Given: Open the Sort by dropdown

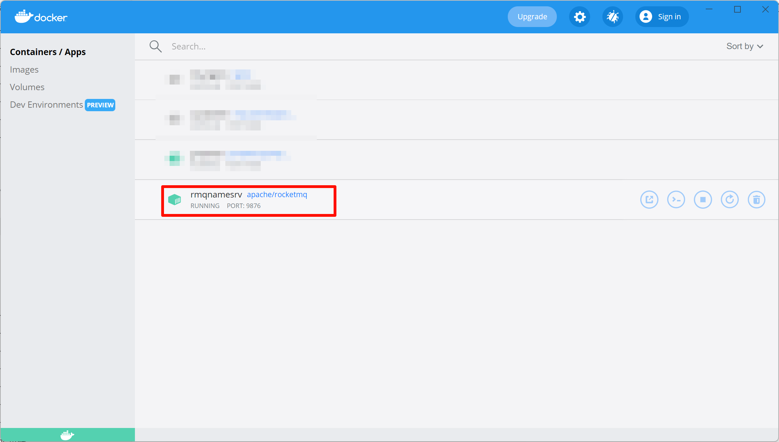Looking at the screenshot, I should pyautogui.click(x=745, y=46).
